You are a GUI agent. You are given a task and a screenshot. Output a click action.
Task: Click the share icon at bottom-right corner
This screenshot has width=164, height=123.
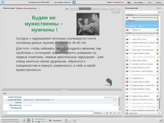click(161, 120)
